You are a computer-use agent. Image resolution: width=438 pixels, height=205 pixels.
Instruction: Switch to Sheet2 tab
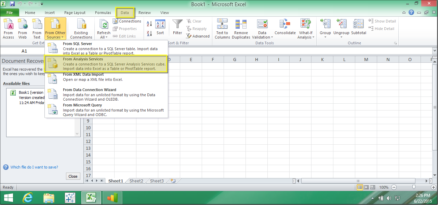tap(136, 181)
